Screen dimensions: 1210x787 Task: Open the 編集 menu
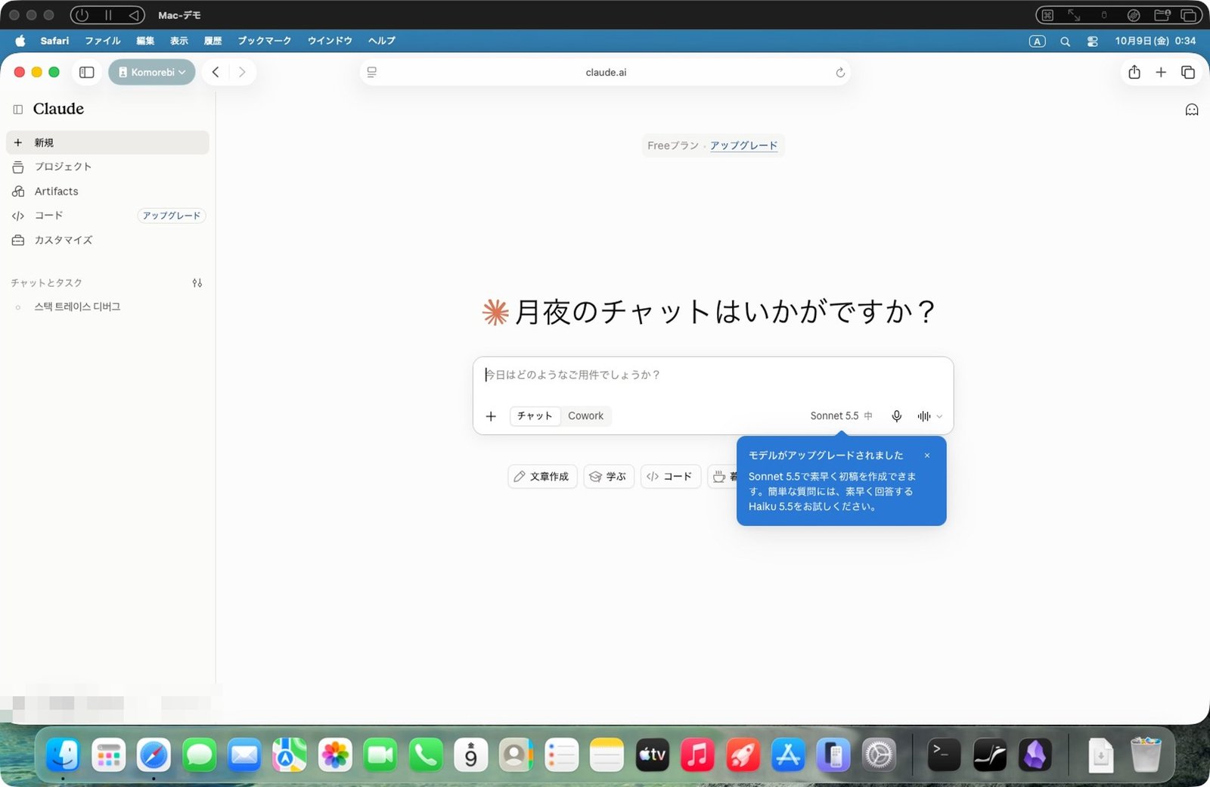click(x=145, y=41)
